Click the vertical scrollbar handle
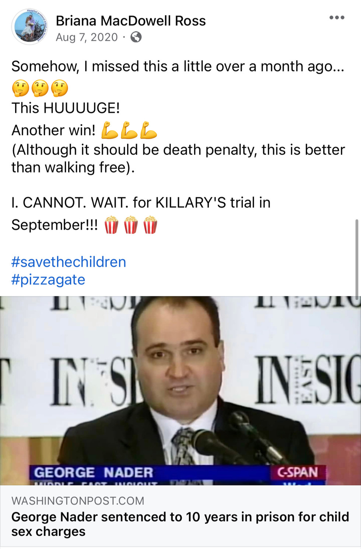Image resolution: width=361 pixels, height=549 pixels. click(x=356, y=259)
